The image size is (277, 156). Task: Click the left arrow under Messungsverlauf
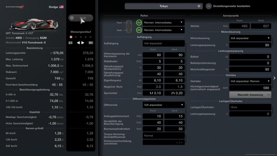point(78,43)
